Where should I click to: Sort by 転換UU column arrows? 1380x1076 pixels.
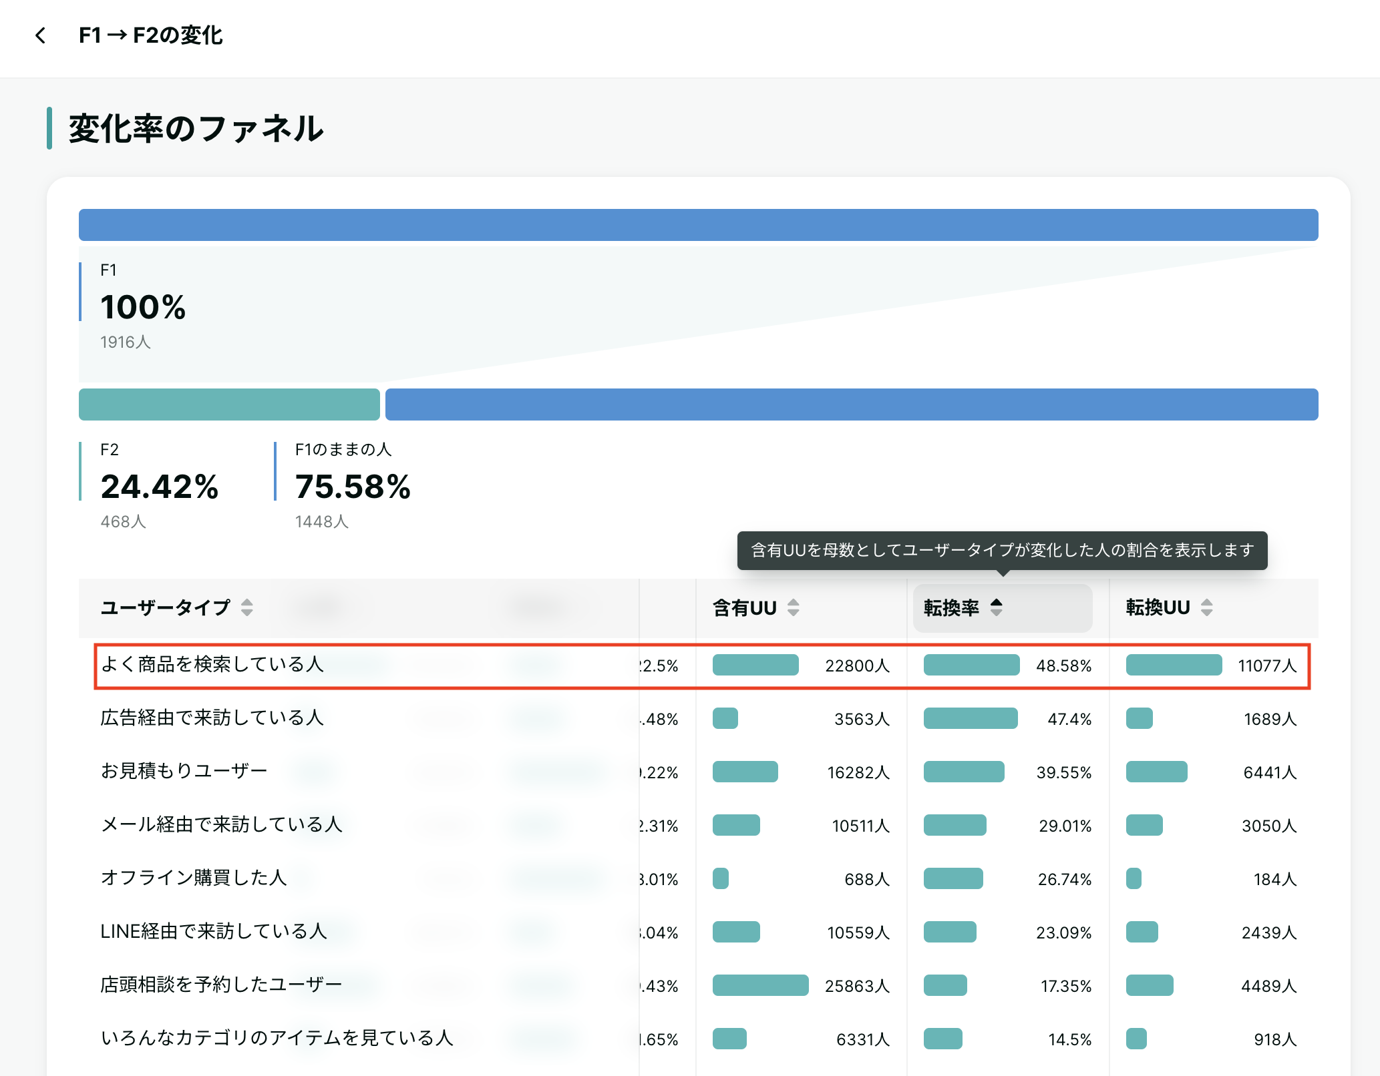tap(1206, 607)
